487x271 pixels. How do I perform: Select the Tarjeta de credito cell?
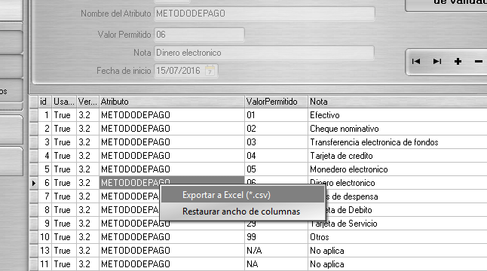[397, 156]
